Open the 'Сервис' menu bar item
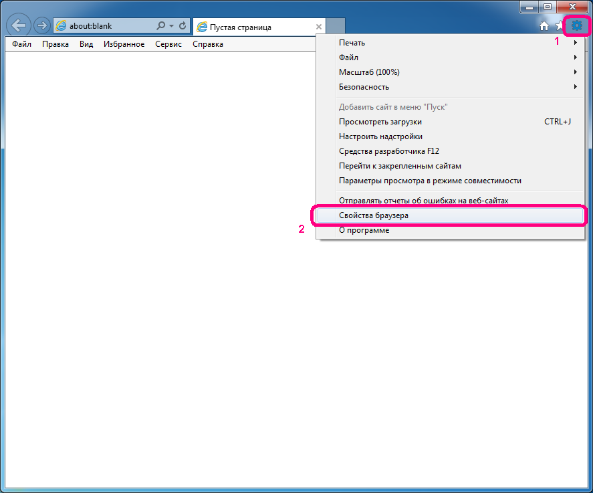Screen dimensions: 593x493 168,44
